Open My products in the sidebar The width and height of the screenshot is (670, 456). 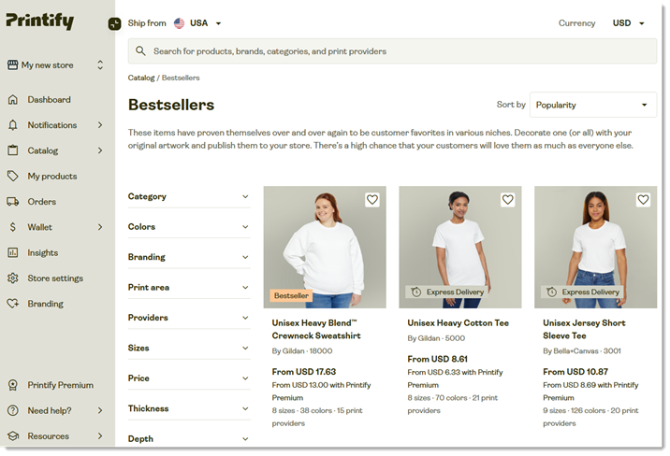pyautogui.click(x=52, y=176)
